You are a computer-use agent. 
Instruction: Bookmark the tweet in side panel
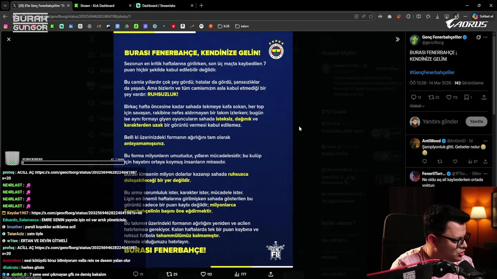[x=466, y=97]
